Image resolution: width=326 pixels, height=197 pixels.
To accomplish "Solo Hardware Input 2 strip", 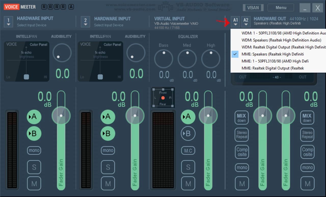I will coord(108,167).
